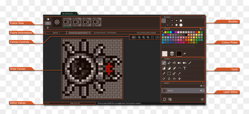
Task: Click the white left-mouse colour box
Action: pos(165,54)
